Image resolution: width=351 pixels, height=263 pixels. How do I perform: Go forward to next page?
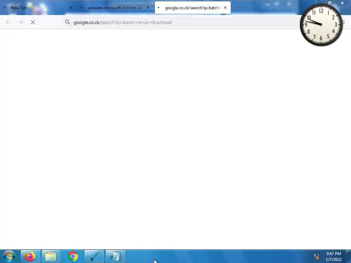pos(21,22)
